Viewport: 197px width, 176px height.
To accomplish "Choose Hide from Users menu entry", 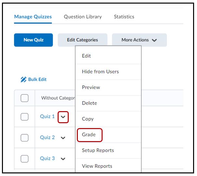I will click(x=100, y=71).
